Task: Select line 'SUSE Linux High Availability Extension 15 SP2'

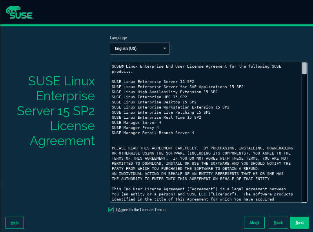Action: [165, 92]
